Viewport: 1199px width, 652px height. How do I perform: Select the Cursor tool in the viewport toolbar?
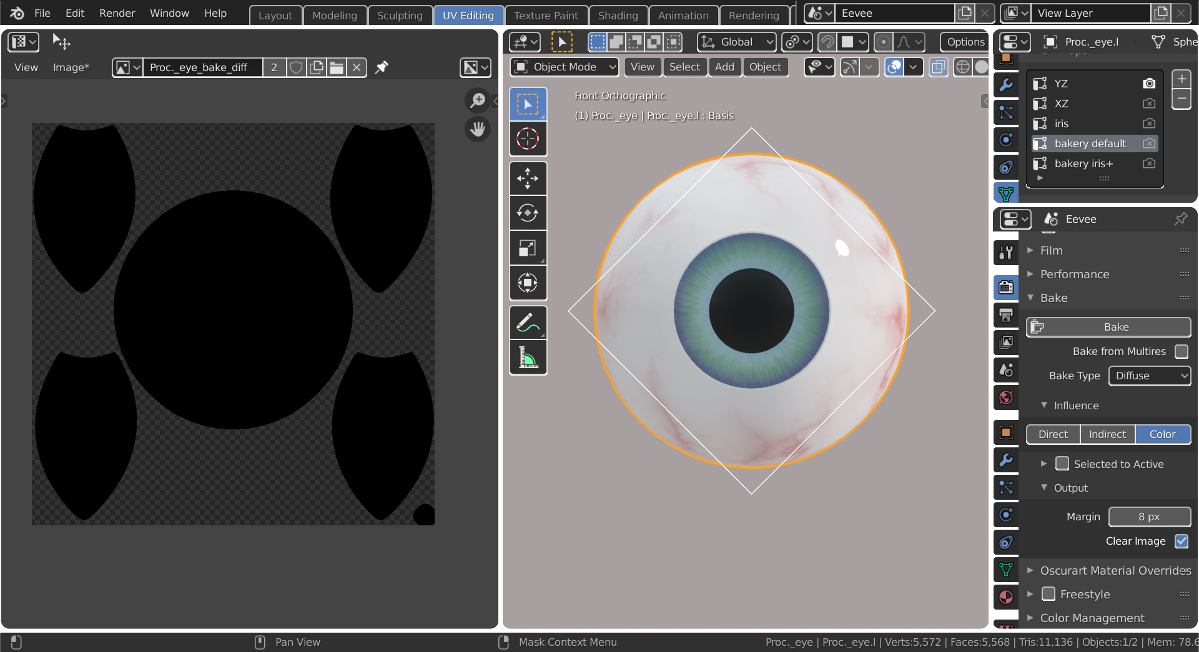click(528, 139)
